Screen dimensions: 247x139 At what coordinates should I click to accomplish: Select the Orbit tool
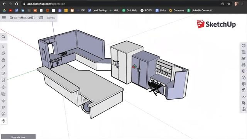(x=3, y=121)
